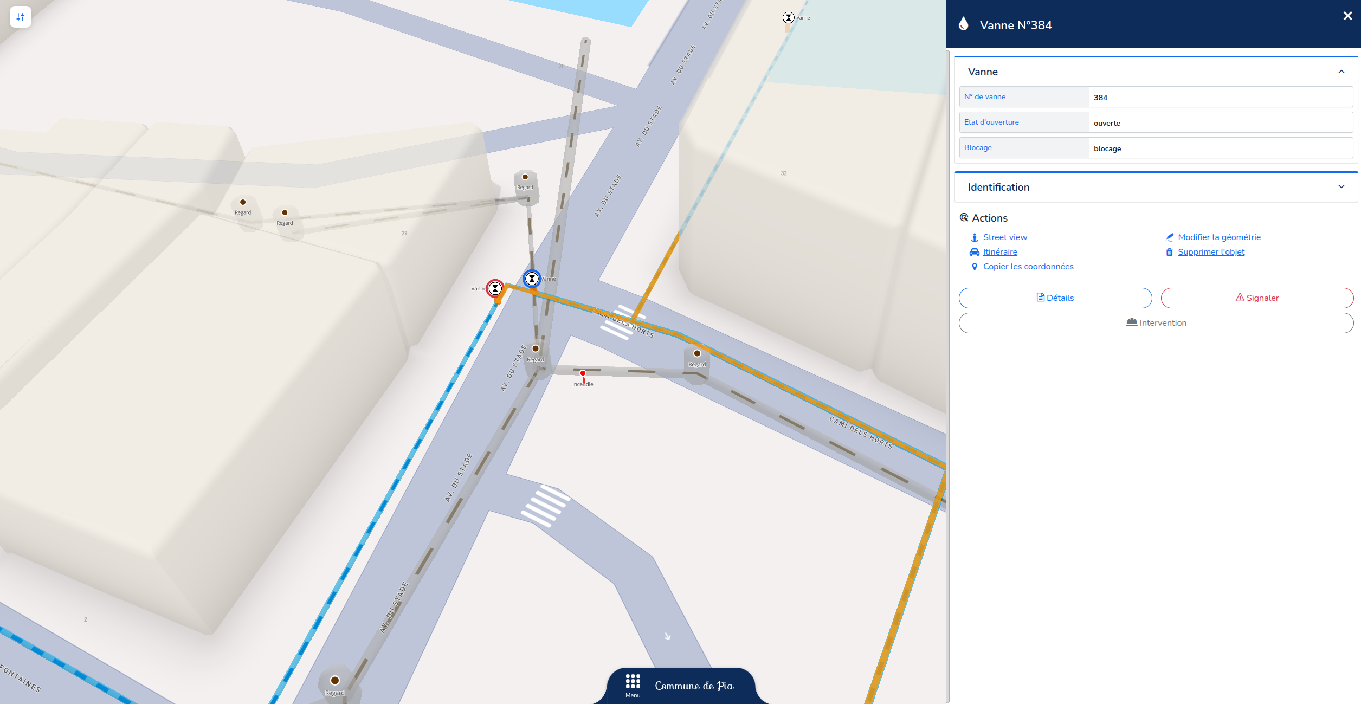
Task: Select the blue-circled Vanne marker on map
Action: click(x=532, y=279)
